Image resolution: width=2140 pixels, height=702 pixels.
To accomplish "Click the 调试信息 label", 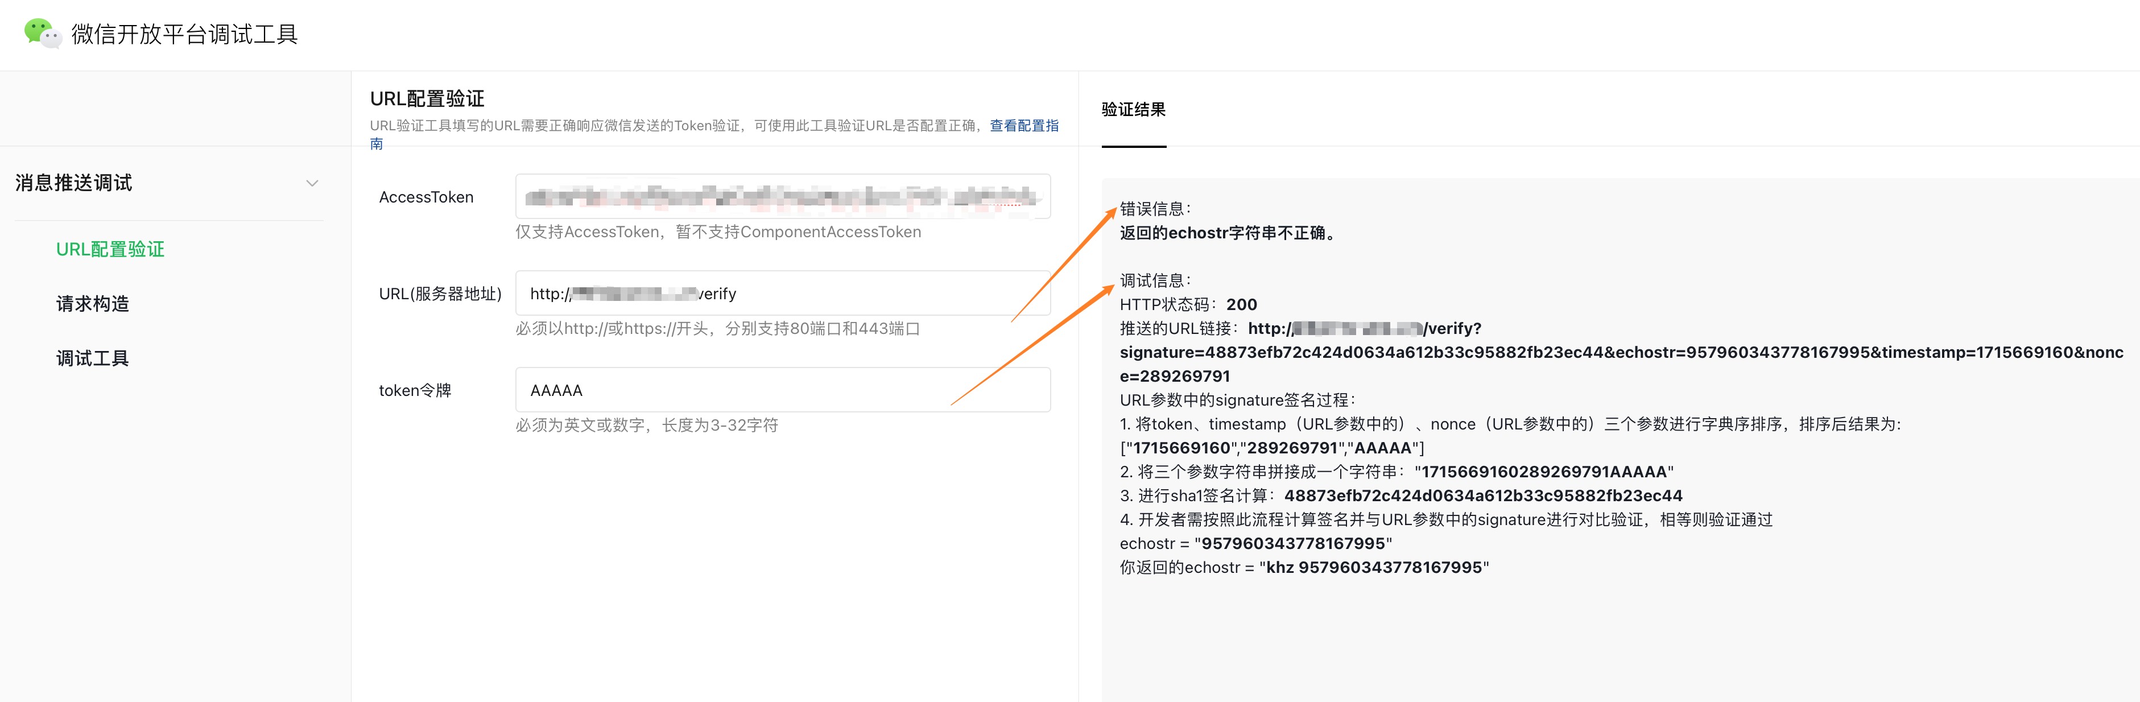I will [x=1155, y=281].
